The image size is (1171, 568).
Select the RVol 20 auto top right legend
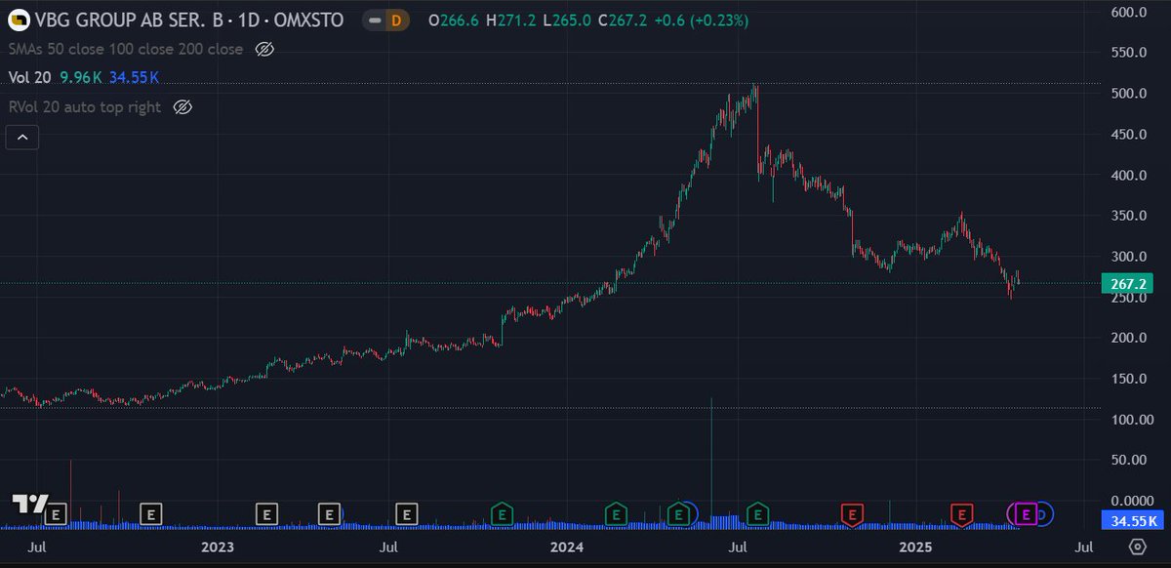click(x=85, y=107)
